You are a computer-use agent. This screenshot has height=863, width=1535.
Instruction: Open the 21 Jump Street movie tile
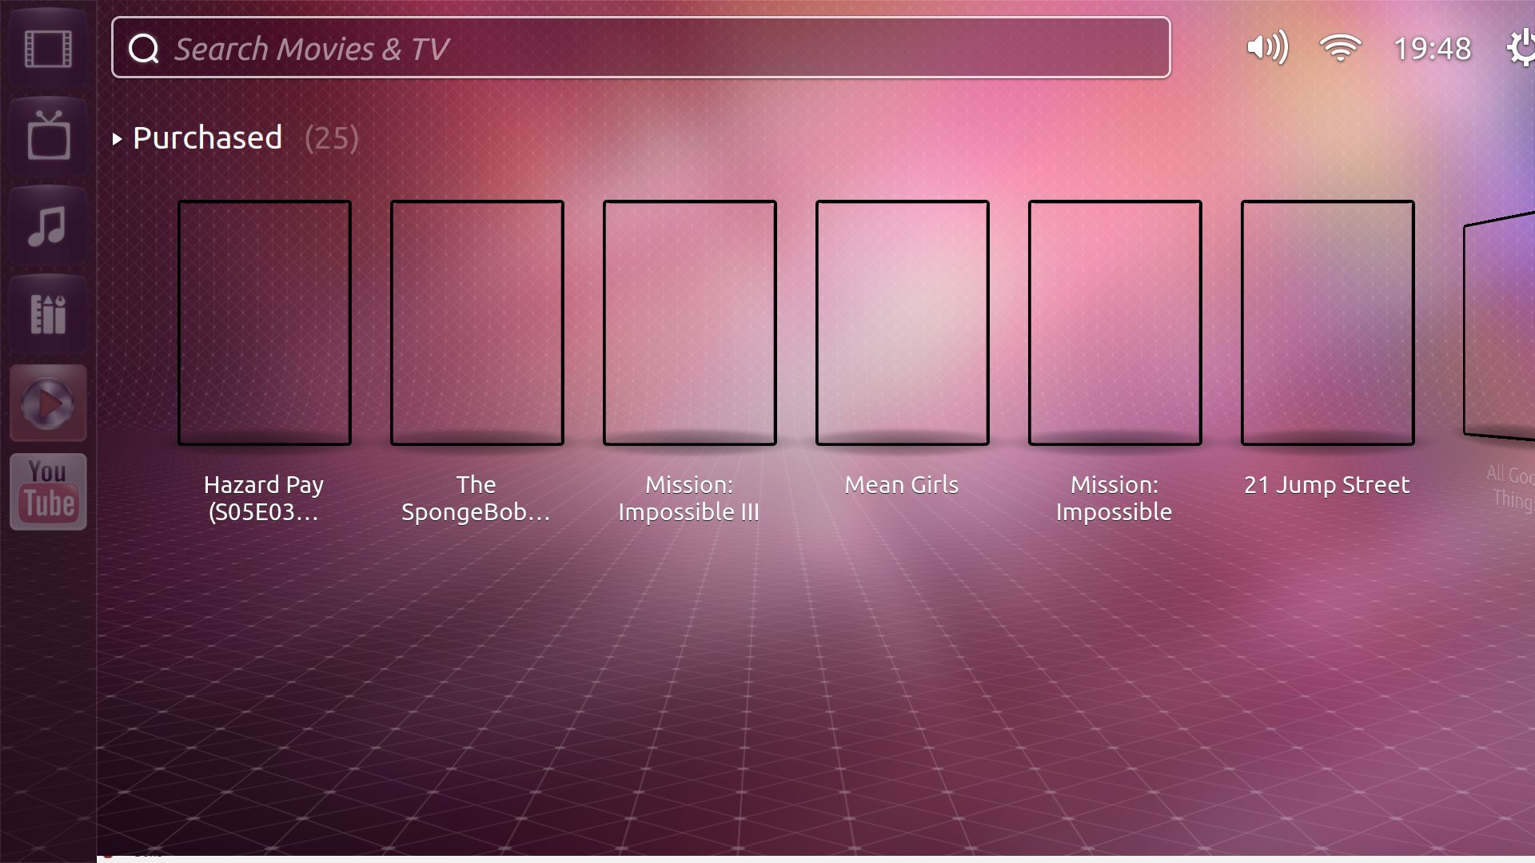(1326, 321)
